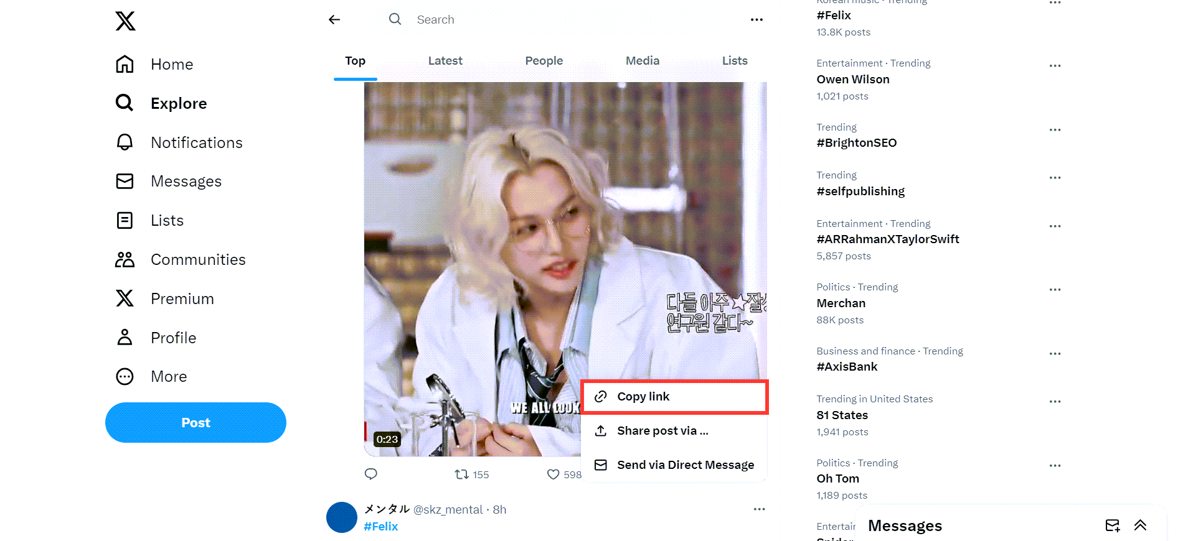Click the 8h timestamp on the post

click(x=499, y=510)
